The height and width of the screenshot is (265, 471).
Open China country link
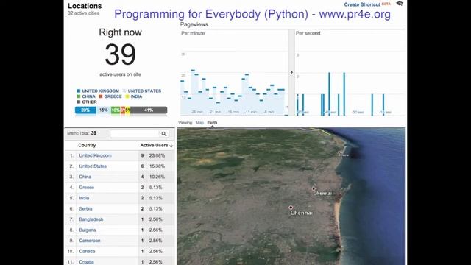pyautogui.click(x=85, y=177)
